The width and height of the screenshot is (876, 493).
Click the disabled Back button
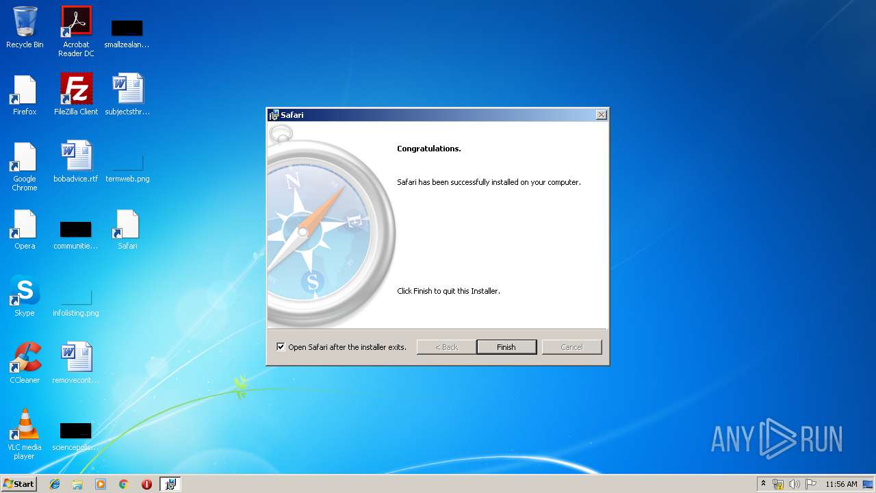coord(446,347)
